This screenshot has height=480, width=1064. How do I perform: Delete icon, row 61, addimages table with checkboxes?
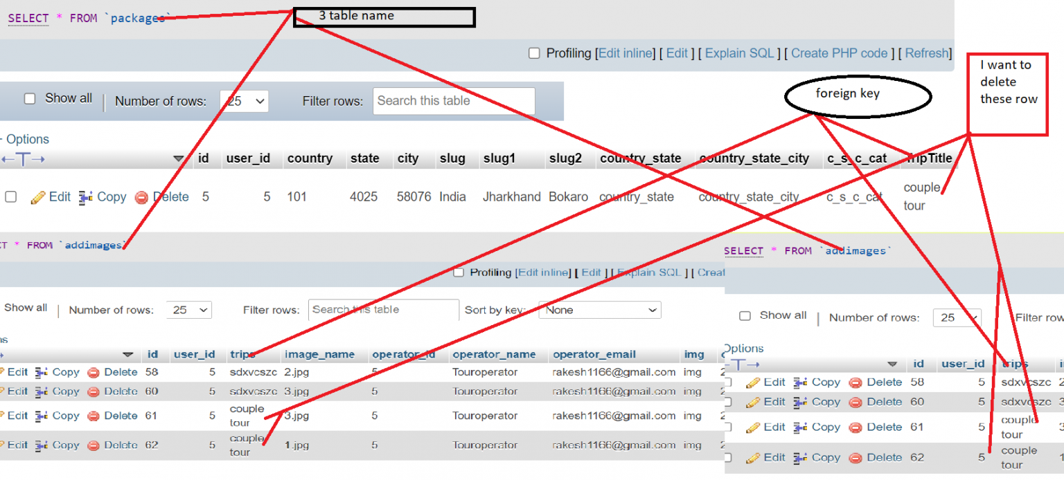855,427
